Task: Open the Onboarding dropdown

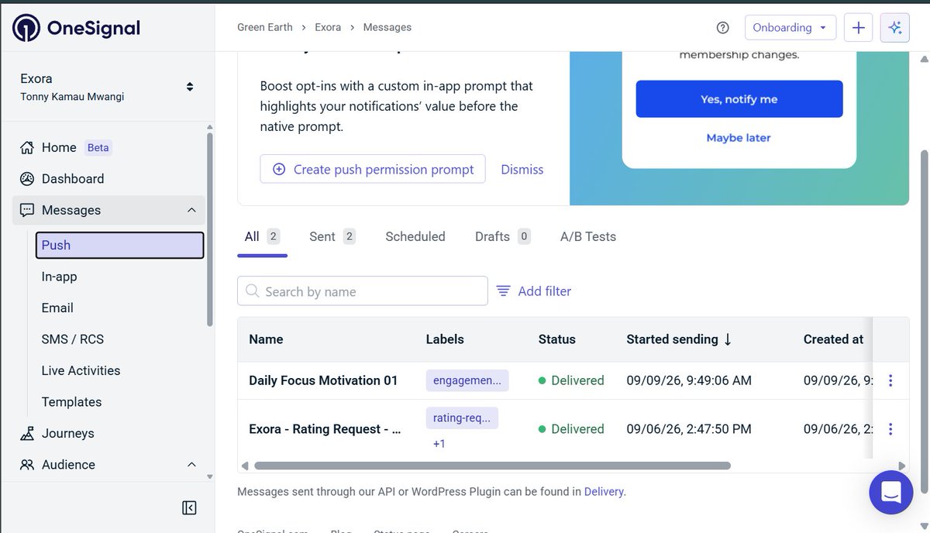Action: [x=790, y=28]
